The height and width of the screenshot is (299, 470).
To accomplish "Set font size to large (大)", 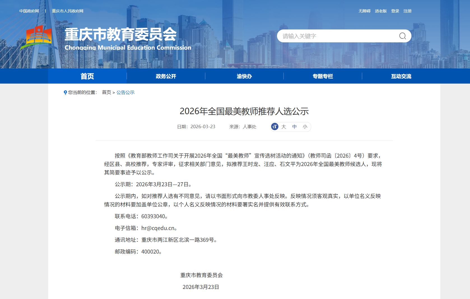I will pyautogui.click(x=284, y=127).
